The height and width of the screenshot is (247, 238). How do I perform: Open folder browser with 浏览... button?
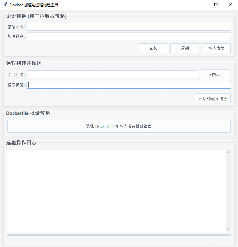pyautogui.click(x=215, y=74)
